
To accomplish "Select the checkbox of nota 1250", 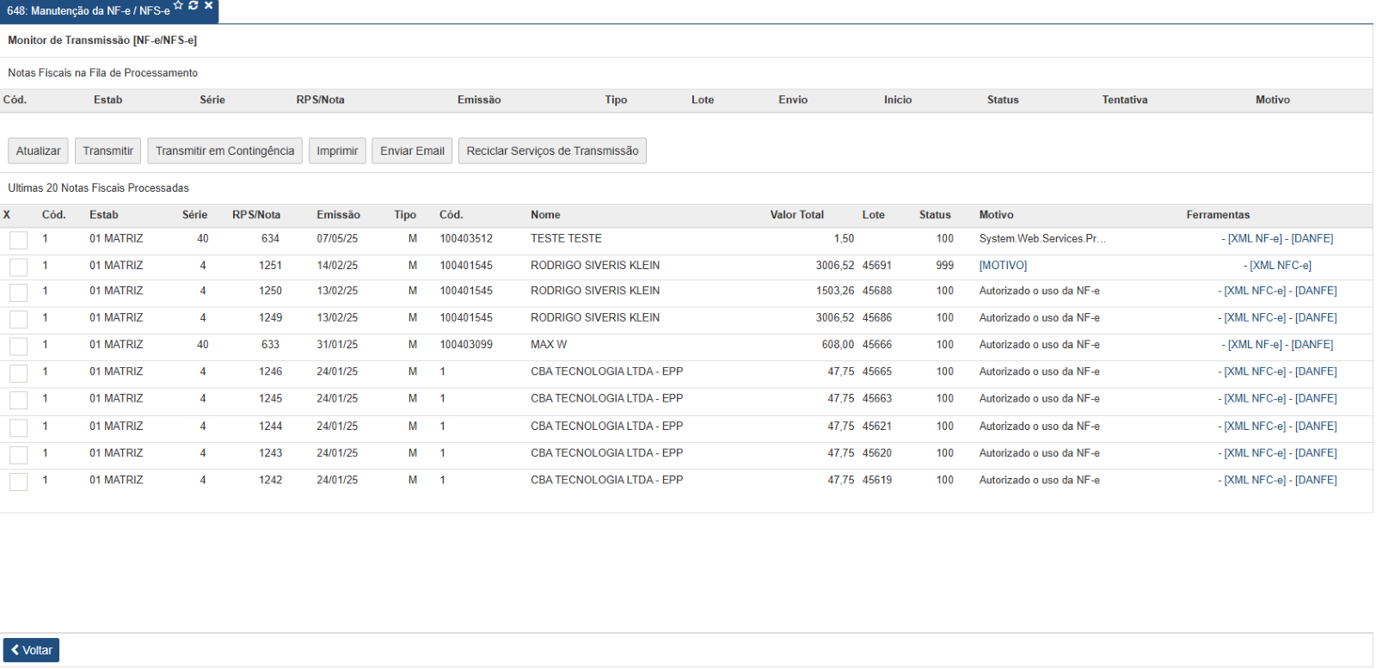I will coord(18,292).
